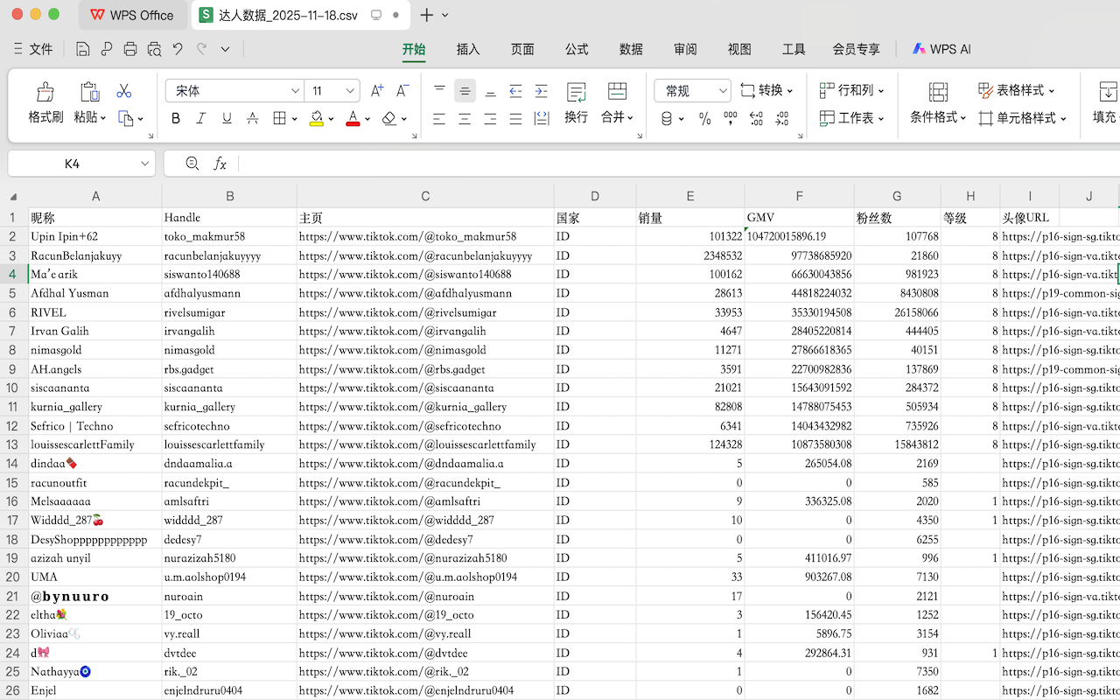Toggle middle vertical alignment
This screenshot has width=1120, height=700.
pyautogui.click(x=465, y=91)
